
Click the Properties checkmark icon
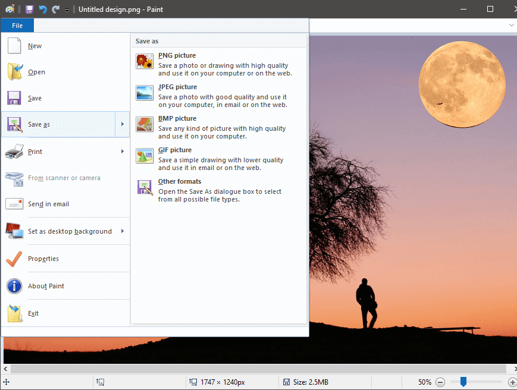(14, 259)
